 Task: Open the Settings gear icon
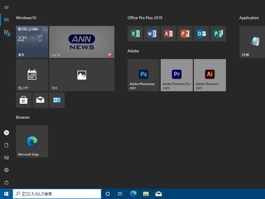6,170
